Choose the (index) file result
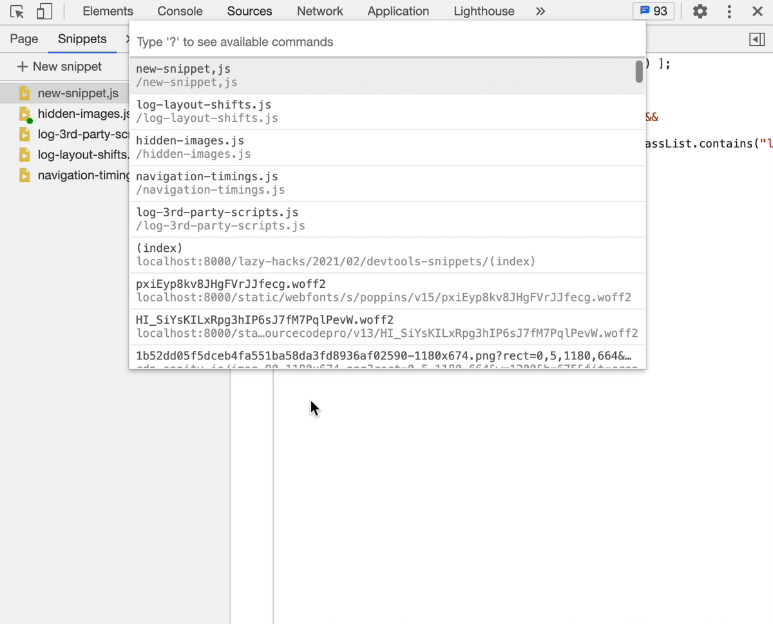This screenshot has width=773, height=624. pyautogui.click(x=387, y=256)
